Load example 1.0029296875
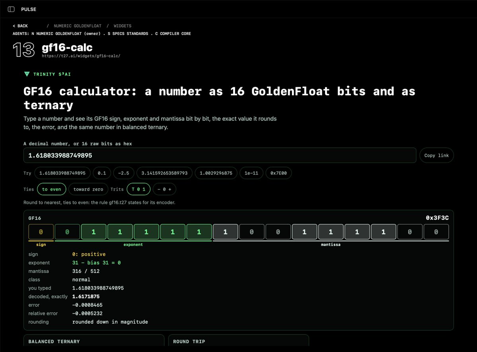Image resolution: width=477 pixels, height=352 pixels. click(x=216, y=173)
